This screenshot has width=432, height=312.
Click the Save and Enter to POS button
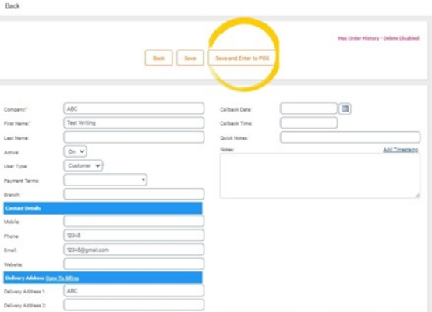243,58
